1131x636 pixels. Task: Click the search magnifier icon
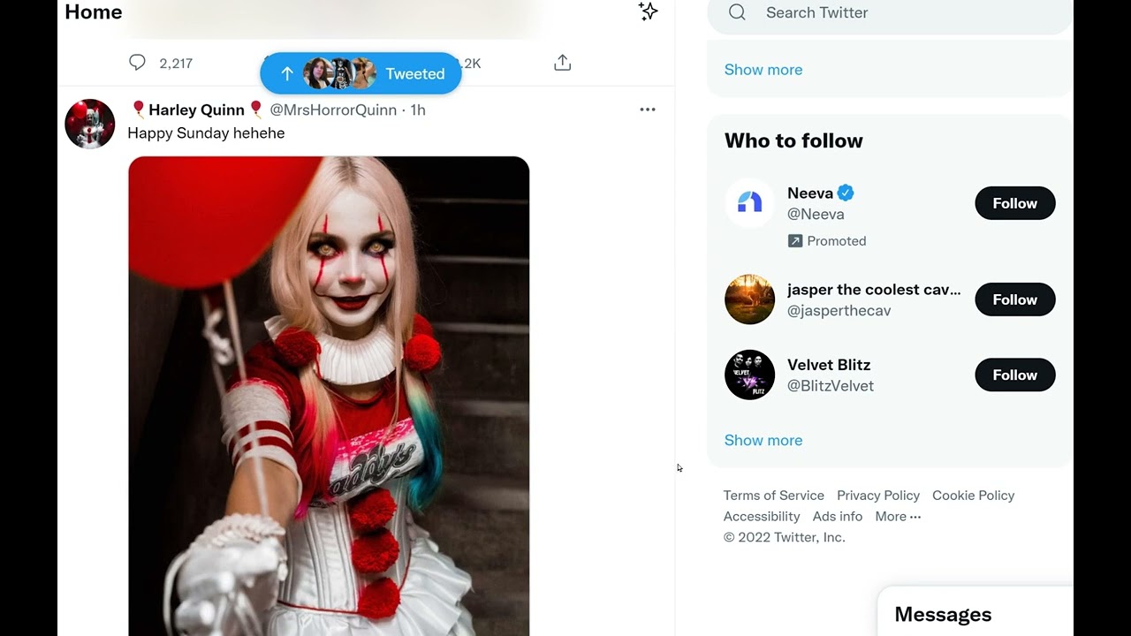(738, 12)
